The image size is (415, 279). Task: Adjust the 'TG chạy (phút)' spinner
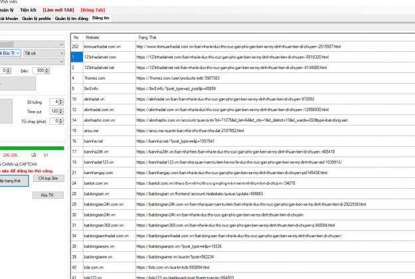60,122
